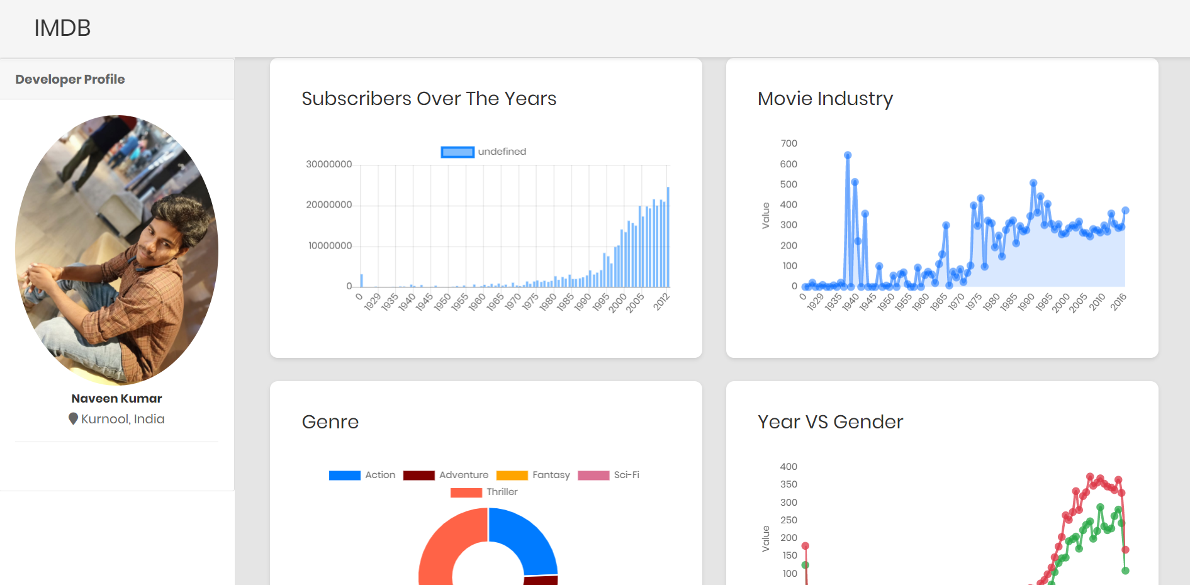Click the Subscribers Over The Years heading
1190x585 pixels.
(x=429, y=99)
